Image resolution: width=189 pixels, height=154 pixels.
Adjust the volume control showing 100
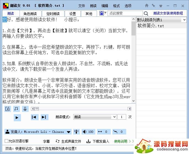point(88,132)
